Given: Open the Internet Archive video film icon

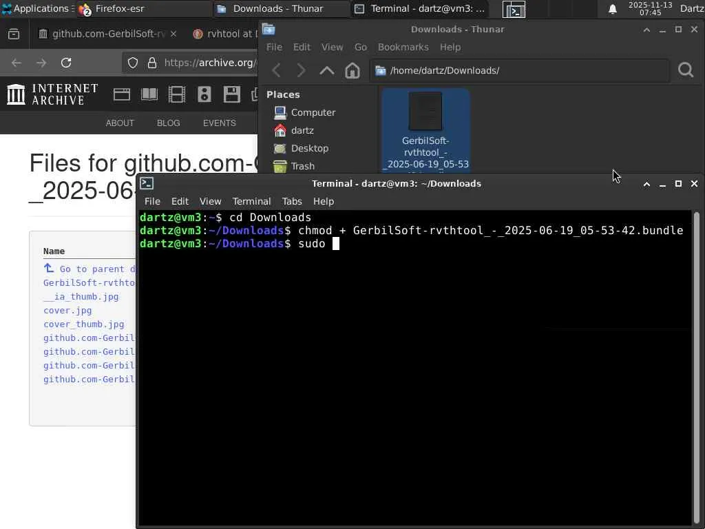Looking at the screenshot, I should coord(177,94).
